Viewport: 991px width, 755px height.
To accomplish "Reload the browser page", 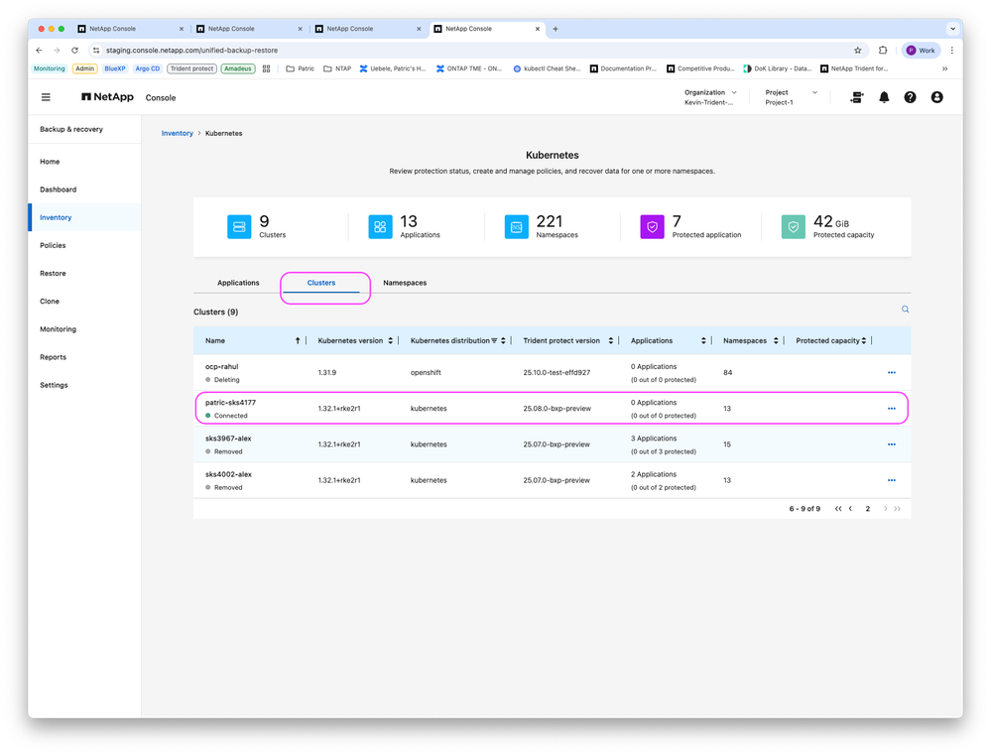I will point(74,51).
